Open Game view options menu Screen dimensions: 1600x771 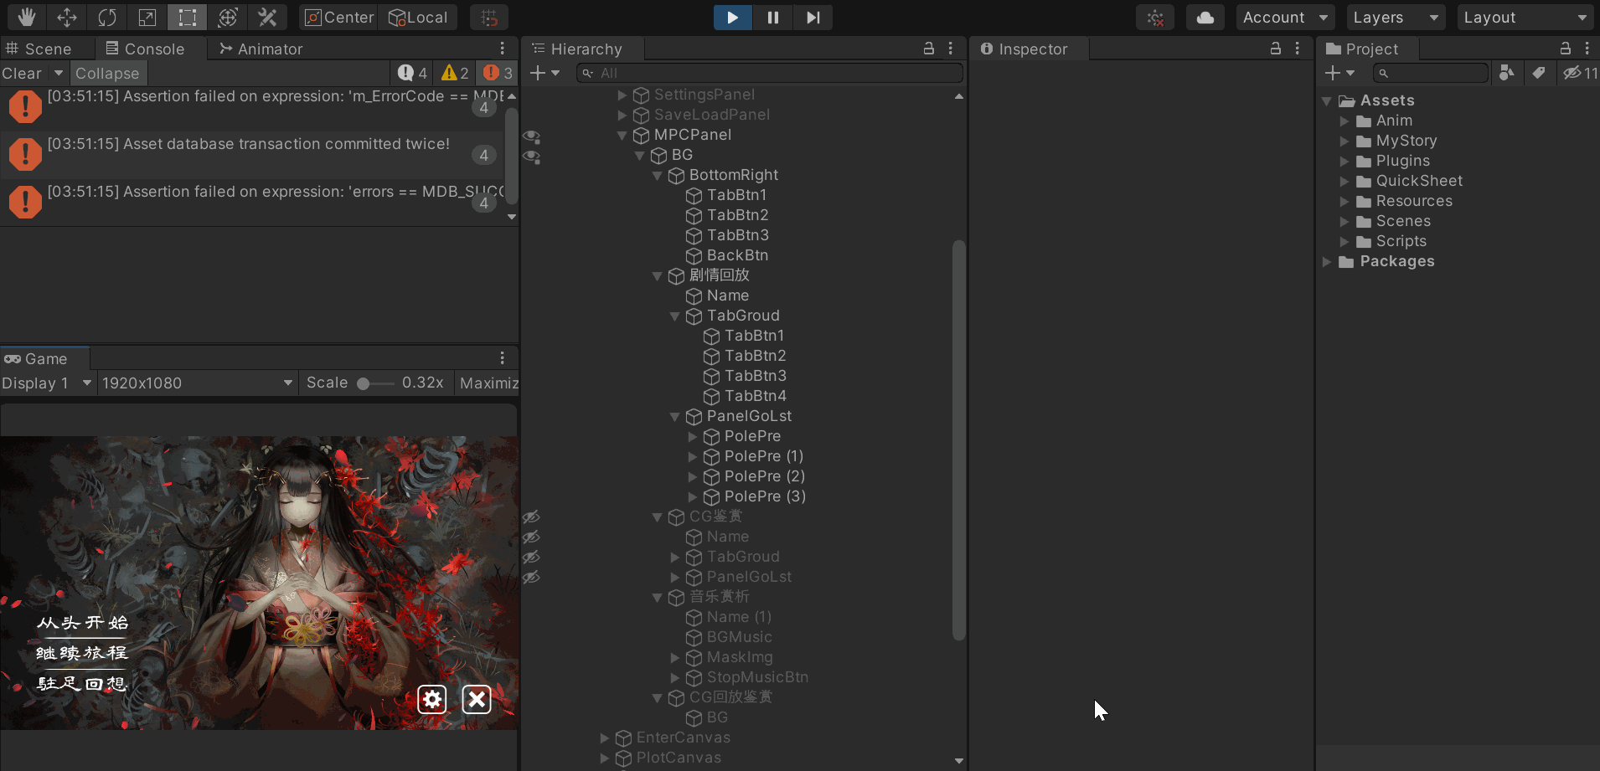point(502,358)
